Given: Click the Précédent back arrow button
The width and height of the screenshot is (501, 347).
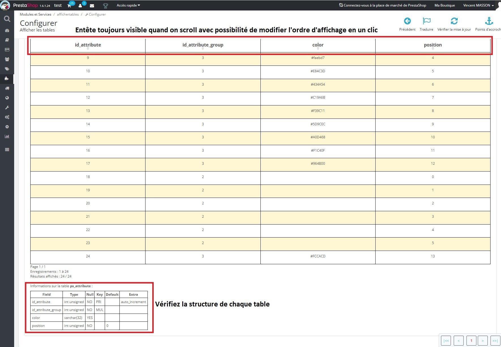Looking at the screenshot, I should point(407,24).
